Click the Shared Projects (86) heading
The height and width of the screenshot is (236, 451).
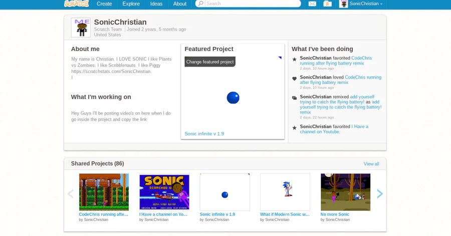[98, 163]
